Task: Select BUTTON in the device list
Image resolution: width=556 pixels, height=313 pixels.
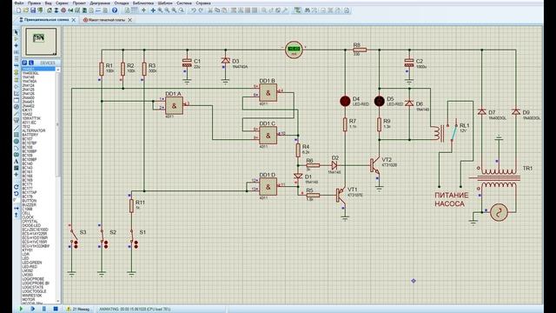Action: [29, 201]
